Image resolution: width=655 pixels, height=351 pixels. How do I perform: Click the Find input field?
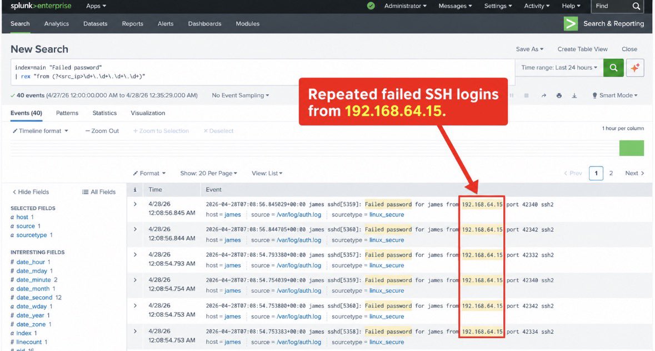611,6
